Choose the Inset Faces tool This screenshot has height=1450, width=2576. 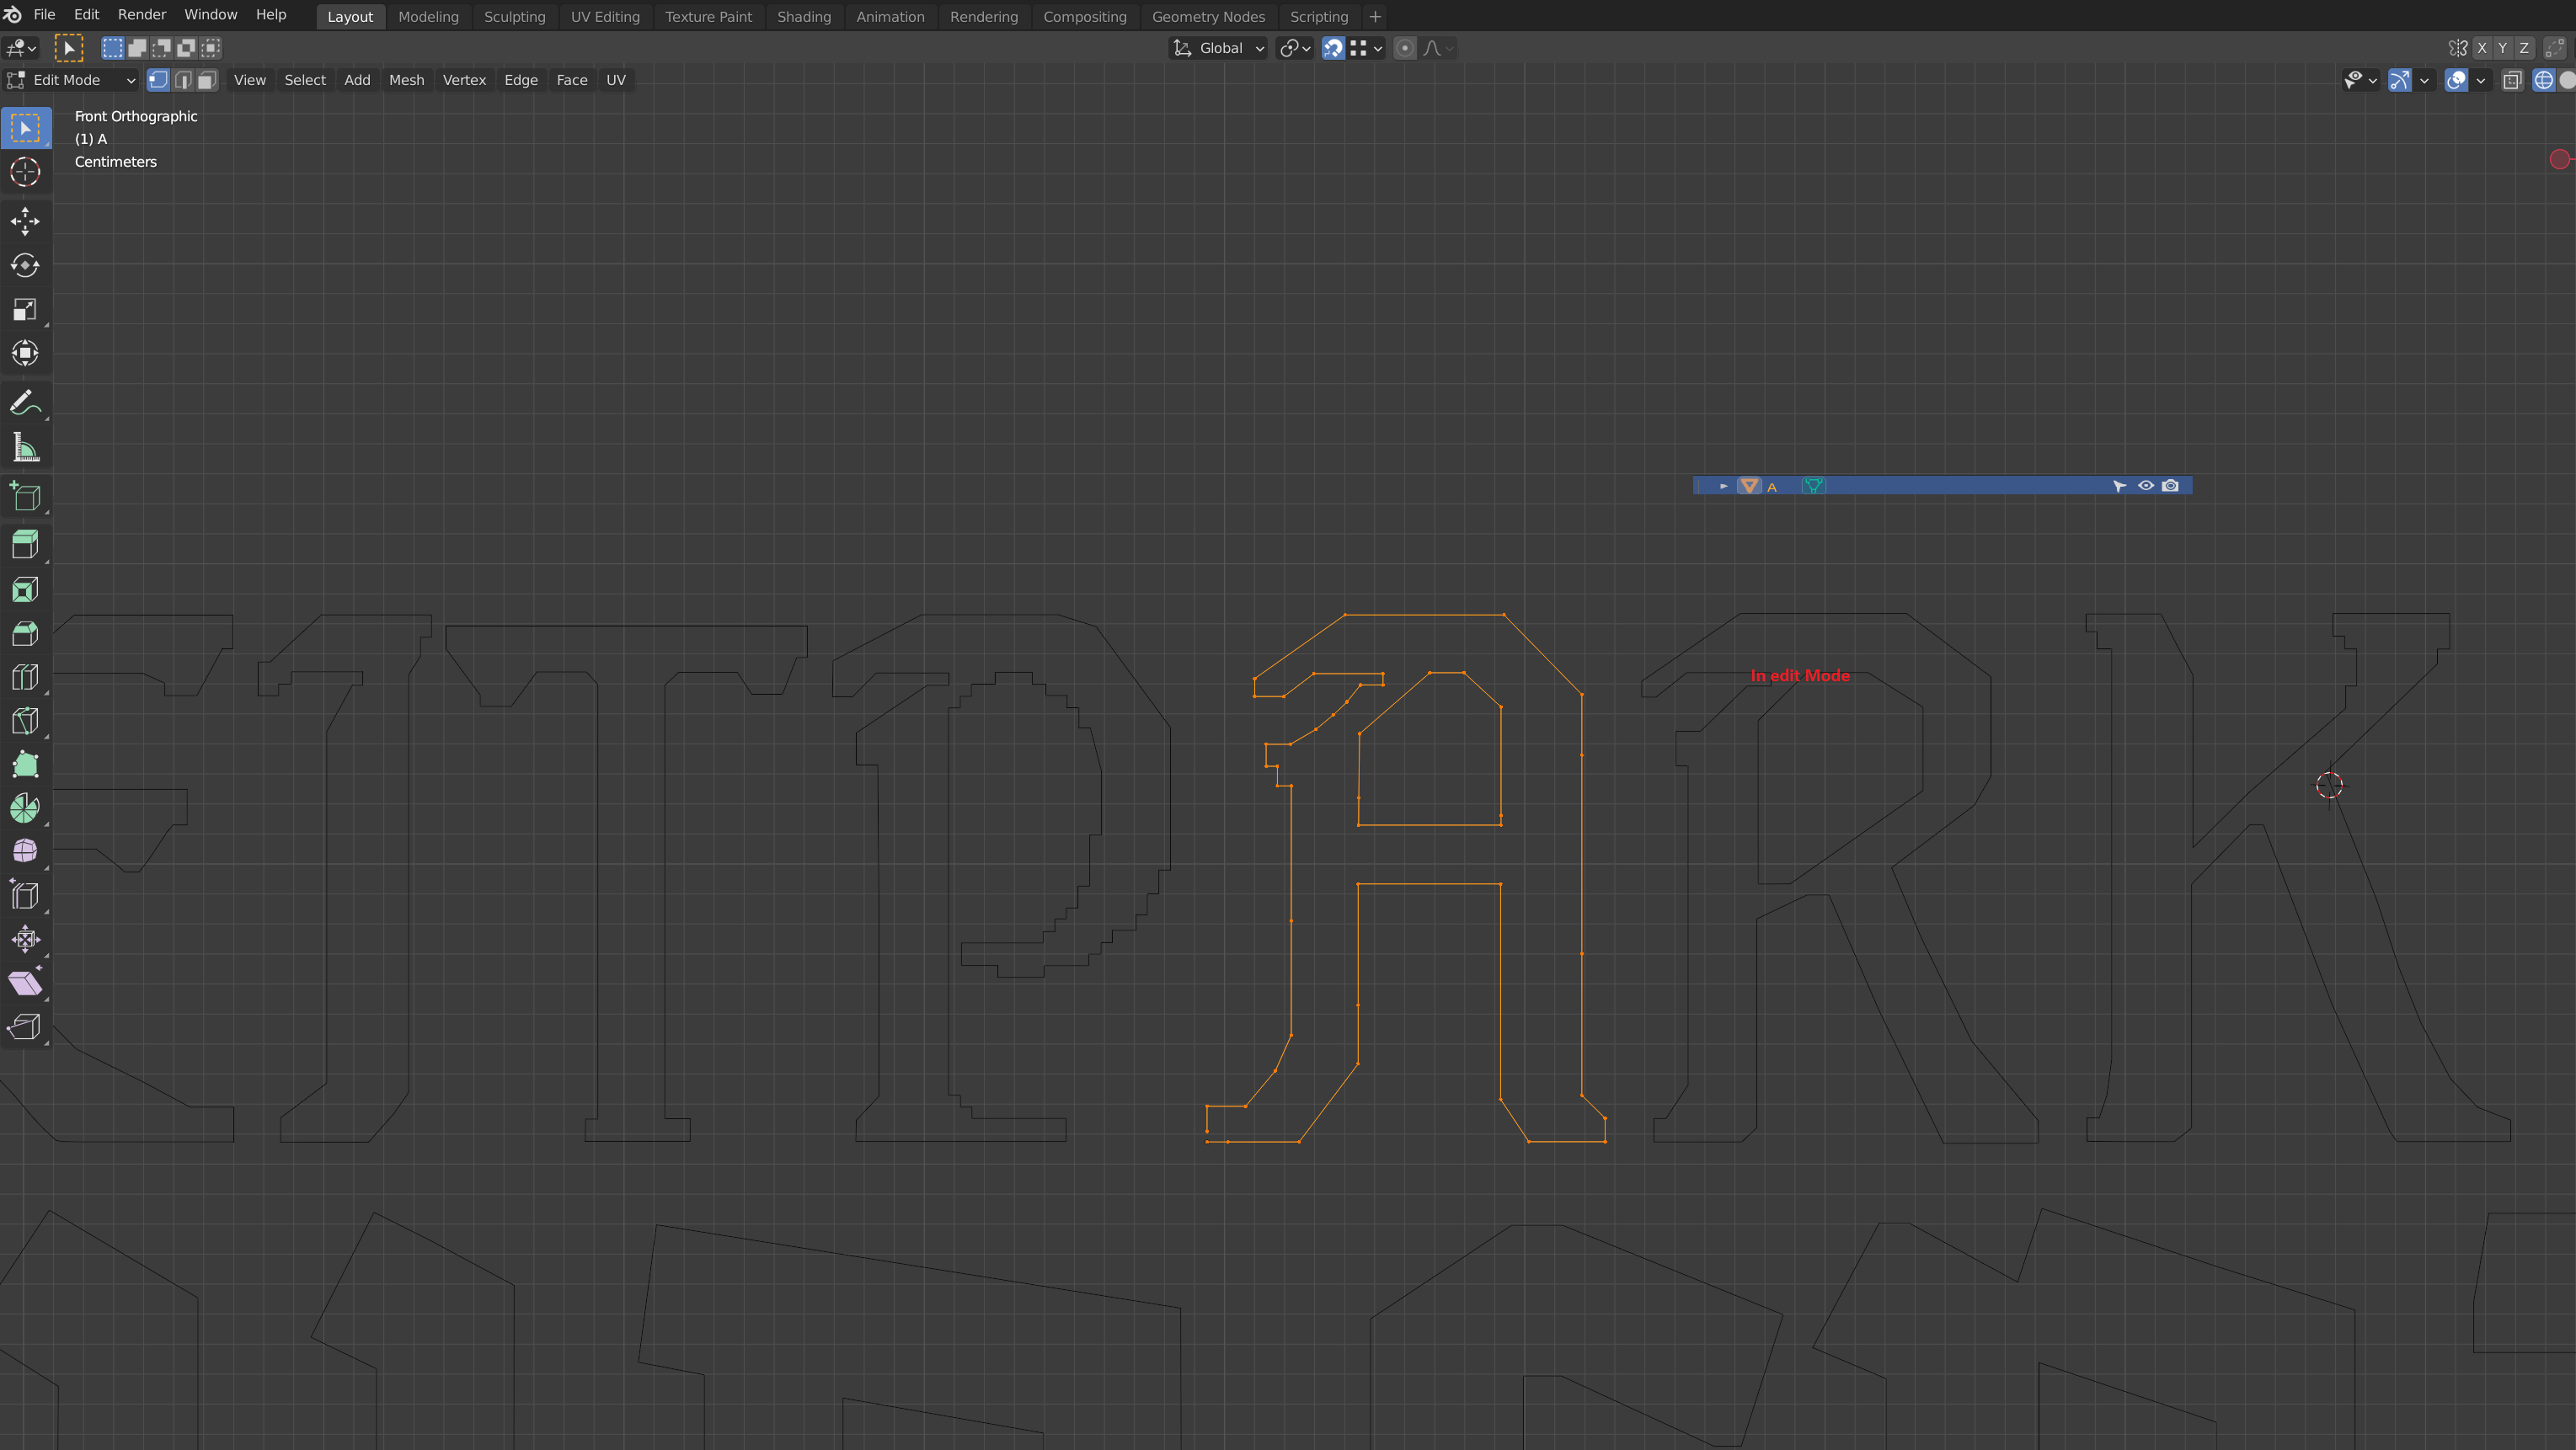coord(25,589)
